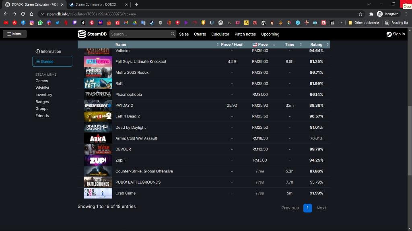Viewport: 412px width, 231px height.
Task: Sort table by Rating column
Action: 316,45
